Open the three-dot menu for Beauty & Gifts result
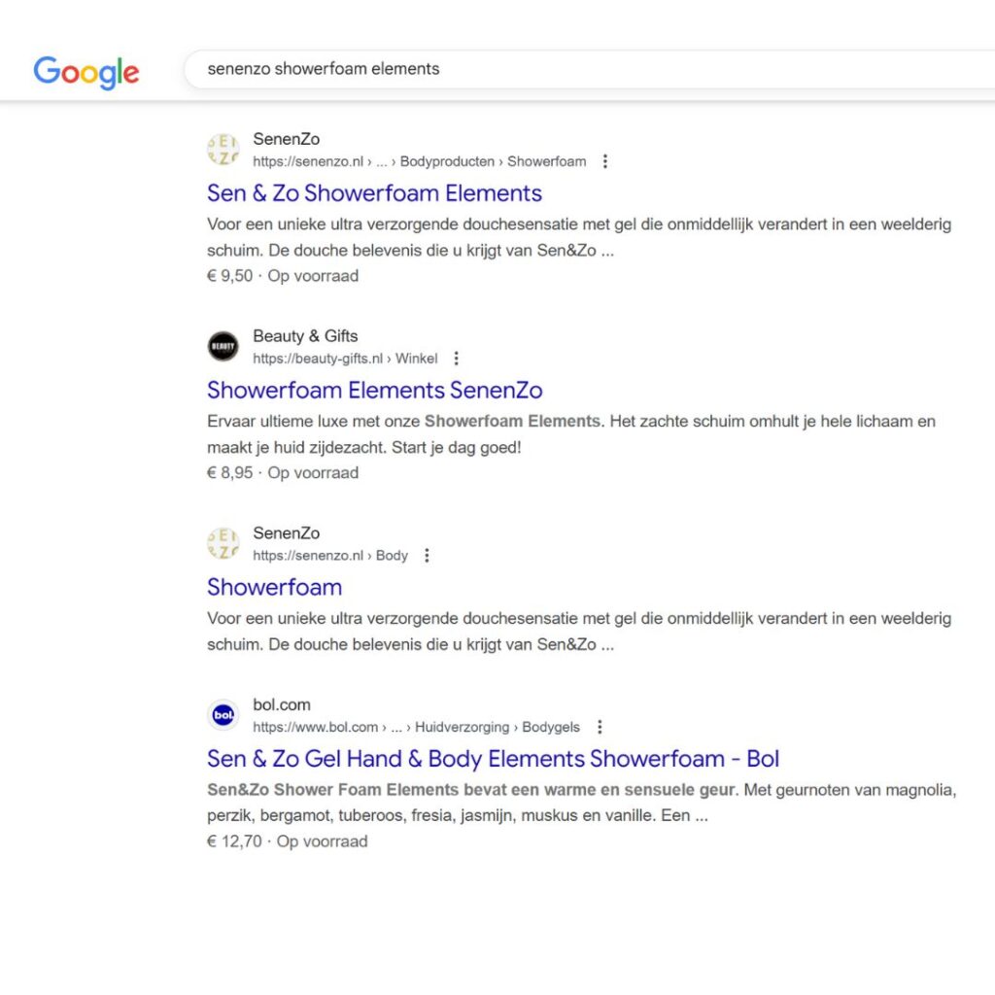This screenshot has width=995, height=995. (457, 359)
